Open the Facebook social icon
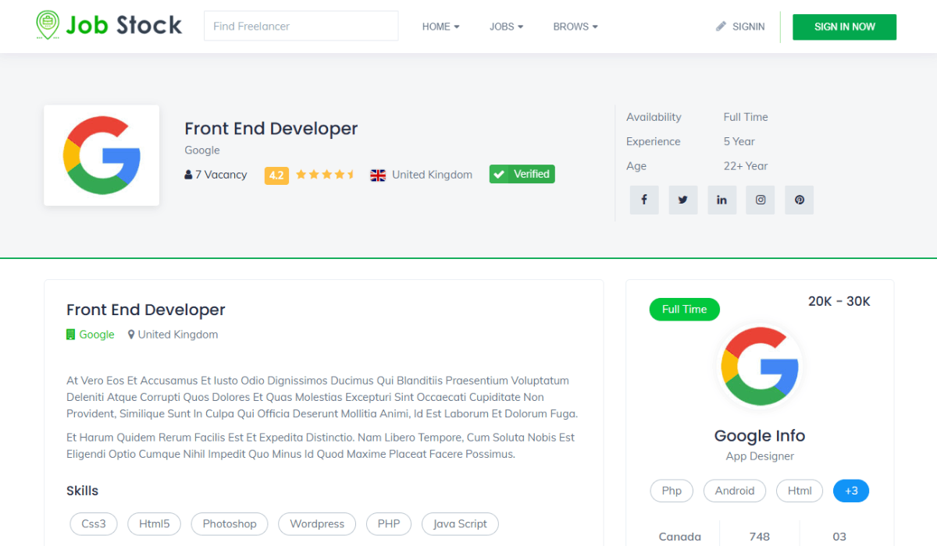937x546 pixels. pyautogui.click(x=644, y=200)
